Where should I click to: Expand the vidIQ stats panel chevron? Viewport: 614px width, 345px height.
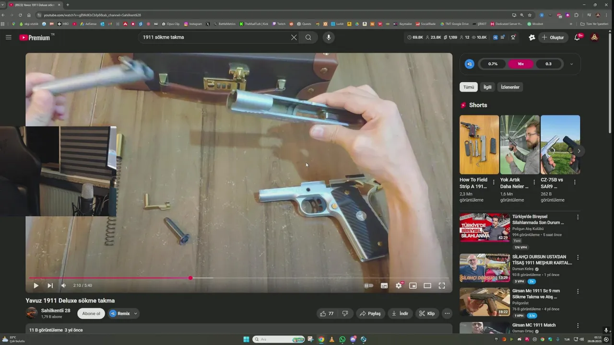[571, 64]
